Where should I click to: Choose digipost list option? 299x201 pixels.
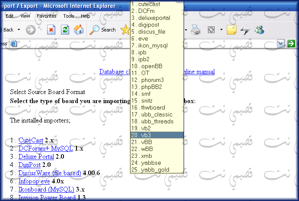(157, 25)
